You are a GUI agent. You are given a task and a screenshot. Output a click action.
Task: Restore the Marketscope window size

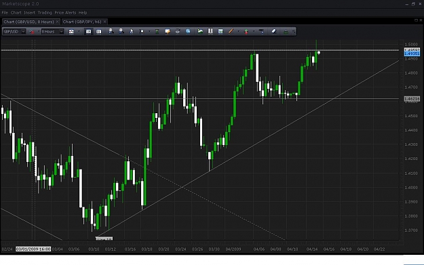413,4
